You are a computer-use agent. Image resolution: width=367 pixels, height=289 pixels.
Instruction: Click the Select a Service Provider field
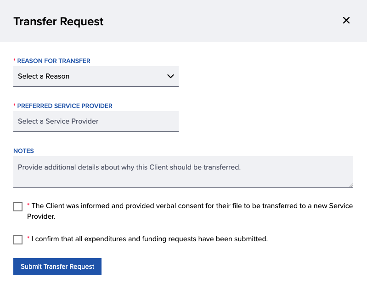coord(96,121)
